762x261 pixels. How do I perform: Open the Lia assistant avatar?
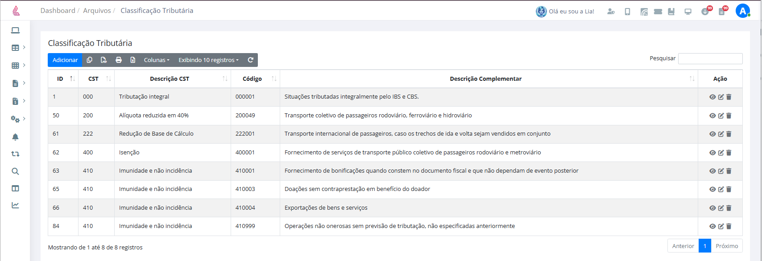541,12
